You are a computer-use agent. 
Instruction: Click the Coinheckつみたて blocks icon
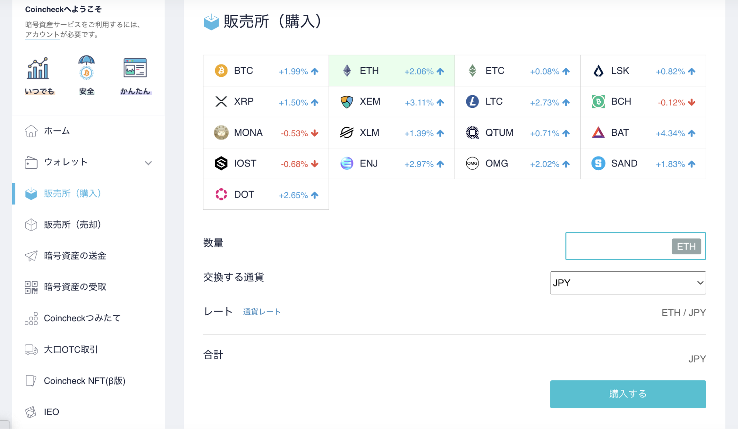31,318
